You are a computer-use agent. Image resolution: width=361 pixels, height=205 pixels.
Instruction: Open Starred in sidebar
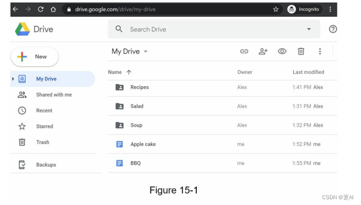coord(44,126)
